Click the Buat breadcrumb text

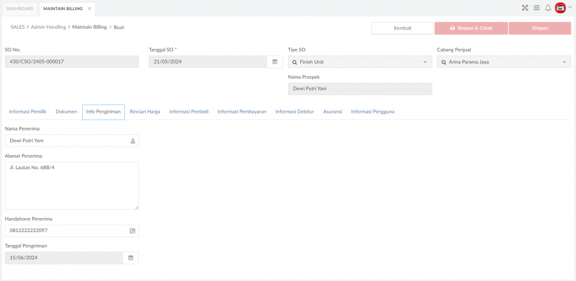tap(119, 27)
